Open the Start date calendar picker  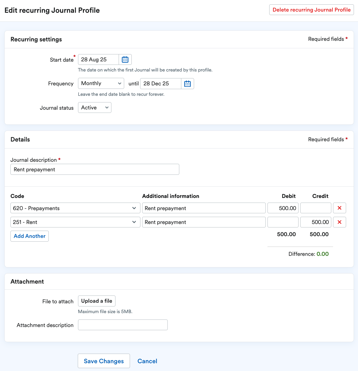(x=125, y=59)
